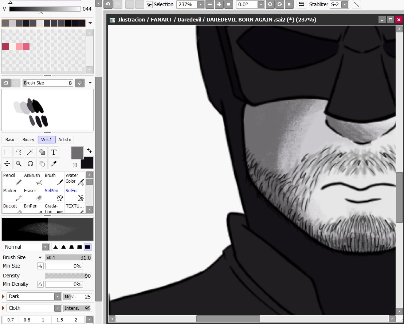The image size is (404, 324).
Task: Choose the Marker tool
Action: pos(12,194)
